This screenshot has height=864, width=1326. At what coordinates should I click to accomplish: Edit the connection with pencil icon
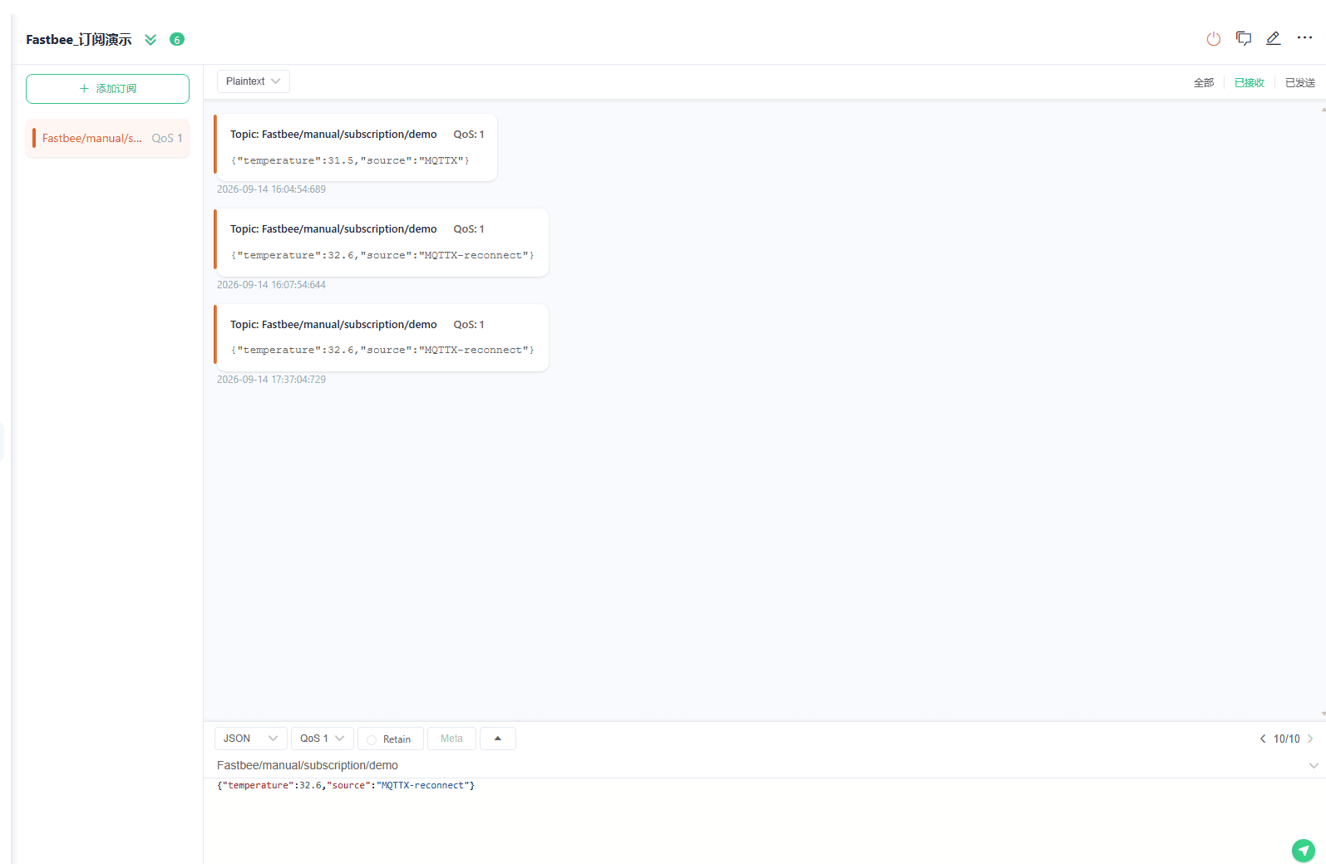(x=1274, y=38)
